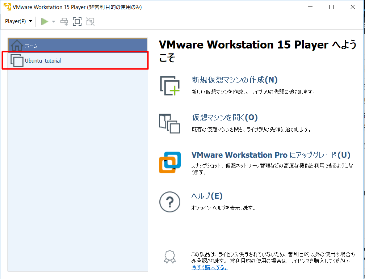This screenshot has width=365, height=279.
Task: Open the Player(P) menu
Action: tap(18, 21)
